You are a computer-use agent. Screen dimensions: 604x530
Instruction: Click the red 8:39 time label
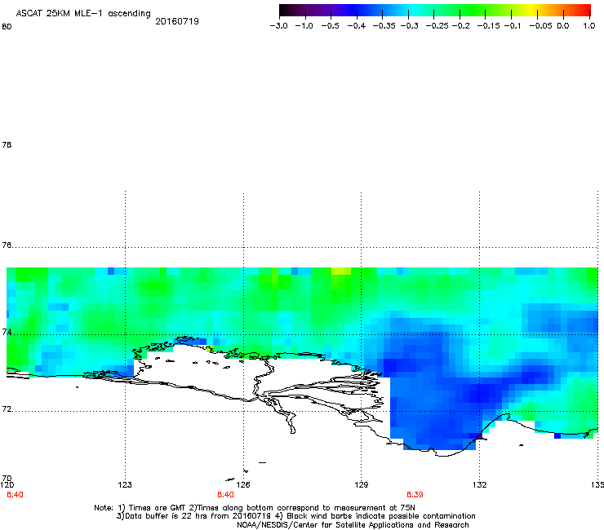pos(415,495)
